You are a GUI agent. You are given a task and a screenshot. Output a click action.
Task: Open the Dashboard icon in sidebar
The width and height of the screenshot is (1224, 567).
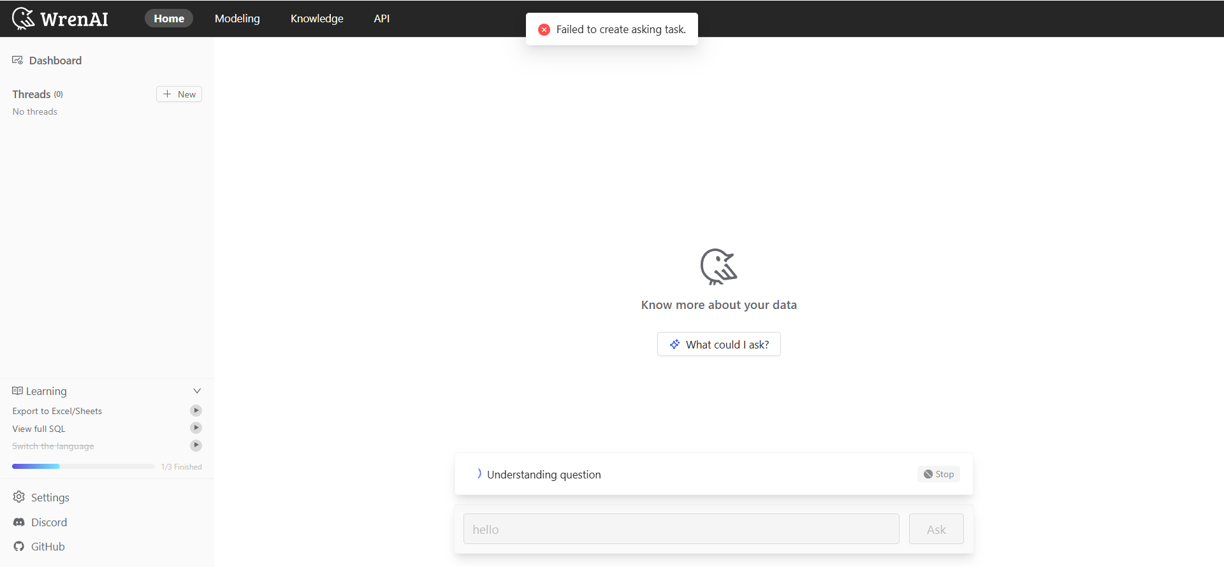(17, 60)
